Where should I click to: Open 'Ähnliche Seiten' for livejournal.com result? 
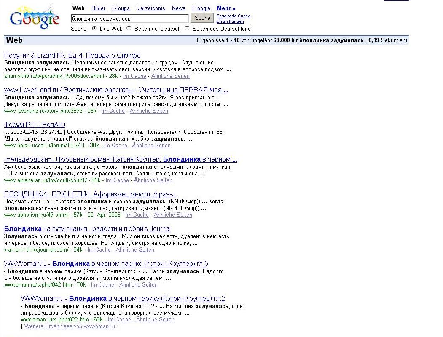coord(135,249)
